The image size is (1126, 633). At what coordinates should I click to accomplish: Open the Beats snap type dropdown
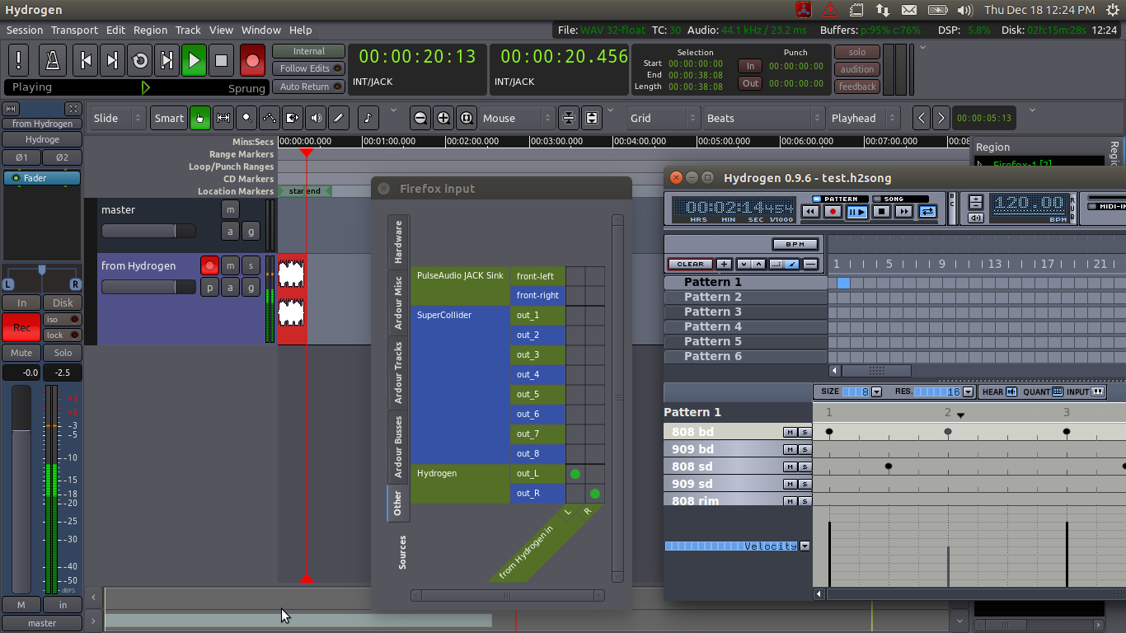click(762, 118)
